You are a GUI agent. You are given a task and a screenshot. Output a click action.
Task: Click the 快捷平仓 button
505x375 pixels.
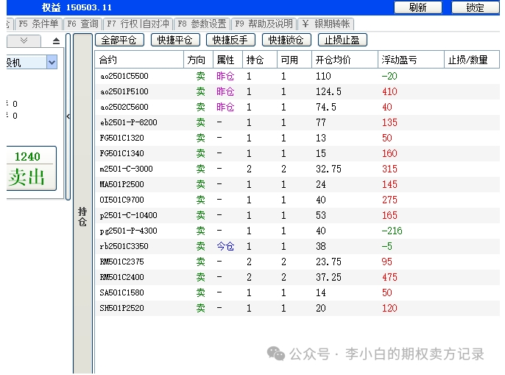coord(175,40)
